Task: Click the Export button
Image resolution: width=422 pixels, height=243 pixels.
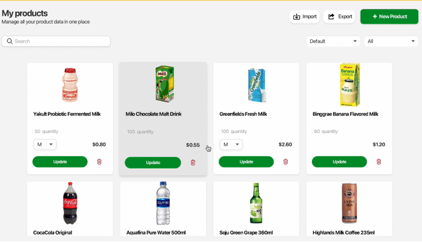Action: [x=339, y=16]
